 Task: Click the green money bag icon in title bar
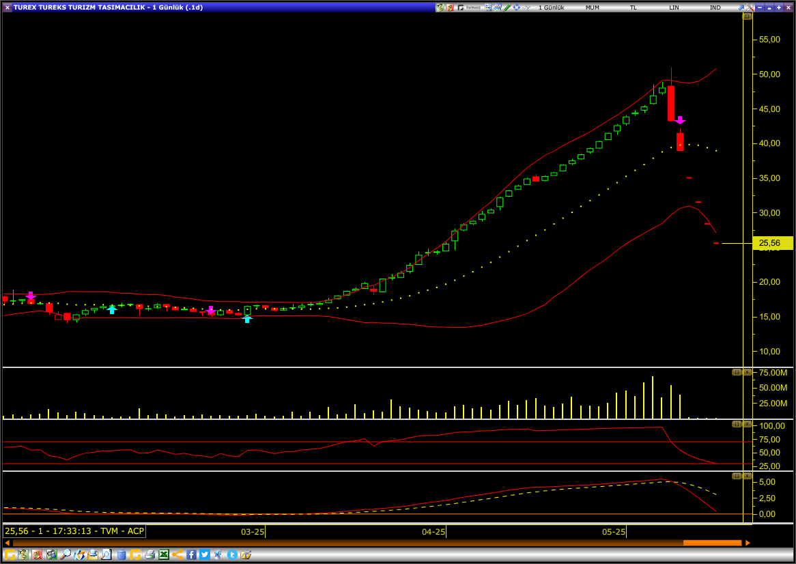tap(440, 8)
